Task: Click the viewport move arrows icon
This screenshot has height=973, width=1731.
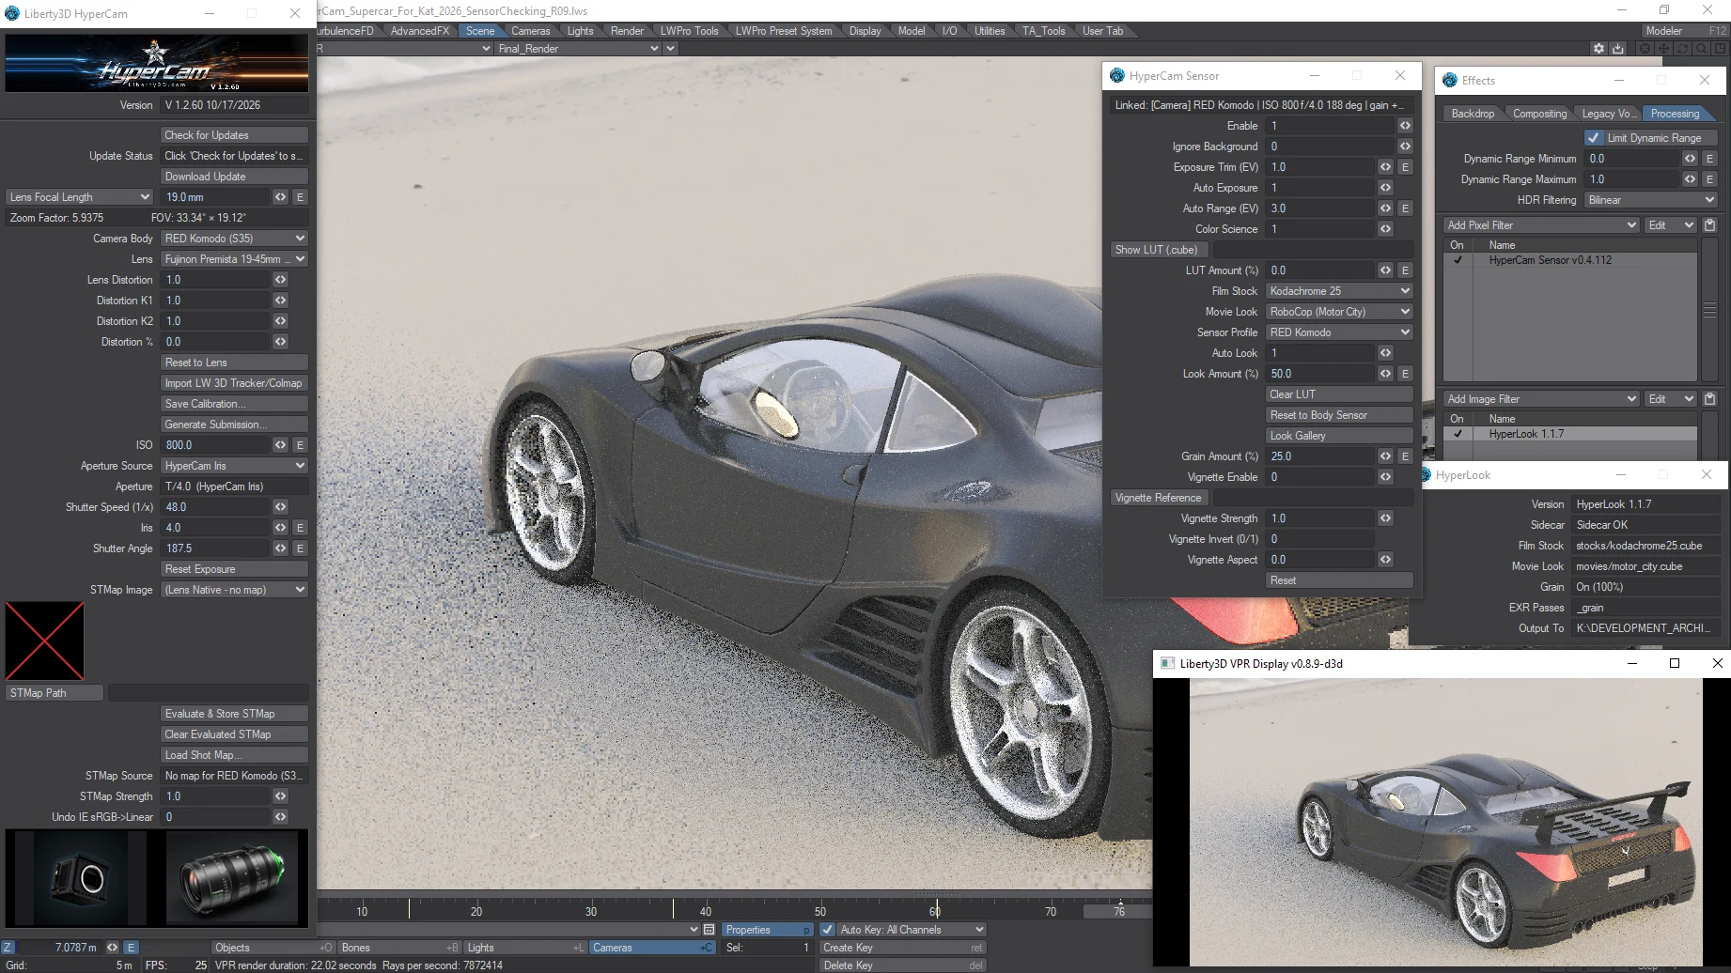Action: (1664, 49)
